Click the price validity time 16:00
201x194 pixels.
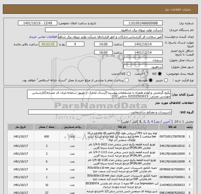click(103, 52)
